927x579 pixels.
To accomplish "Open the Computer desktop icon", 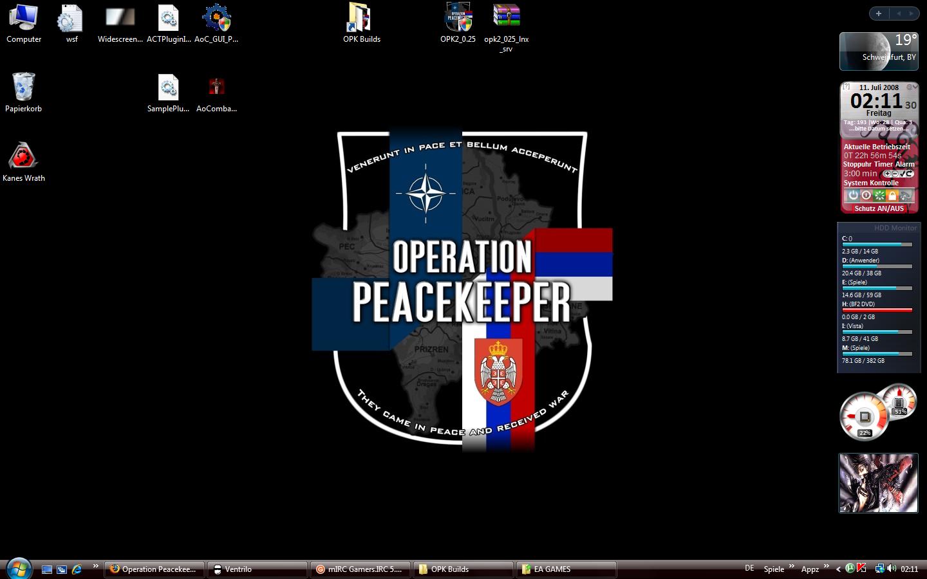I will [23, 24].
